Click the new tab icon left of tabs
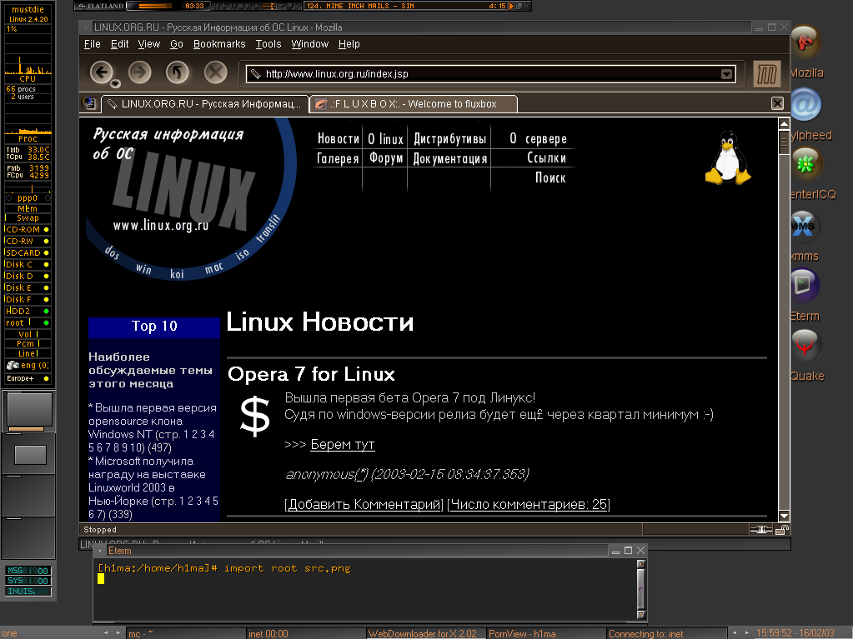 [89, 103]
